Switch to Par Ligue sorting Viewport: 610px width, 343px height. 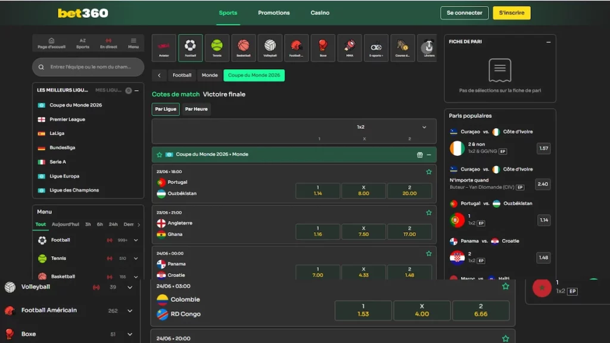166,110
